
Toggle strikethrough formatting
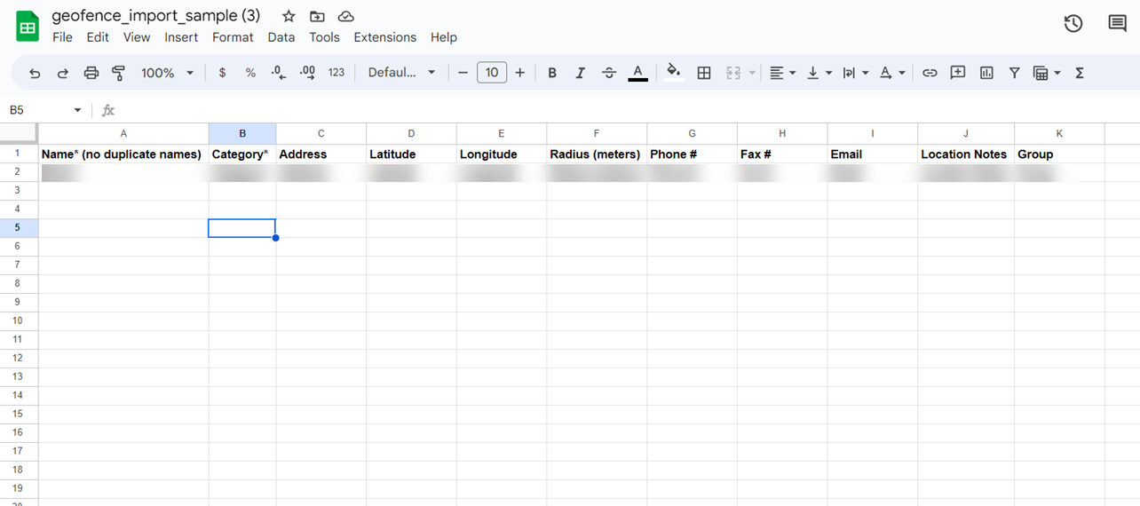pyautogui.click(x=608, y=73)
